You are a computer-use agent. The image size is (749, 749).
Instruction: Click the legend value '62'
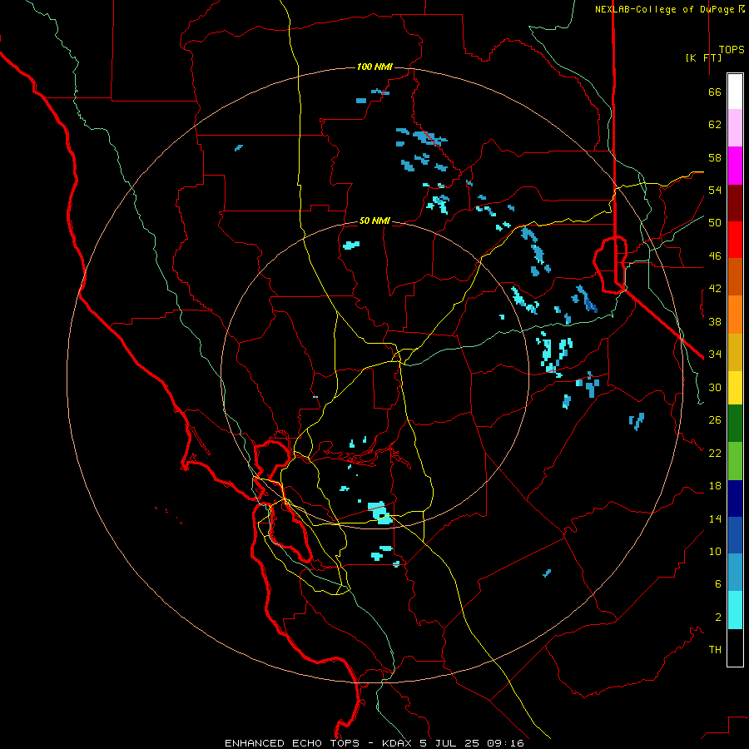[x=715, y=125]
